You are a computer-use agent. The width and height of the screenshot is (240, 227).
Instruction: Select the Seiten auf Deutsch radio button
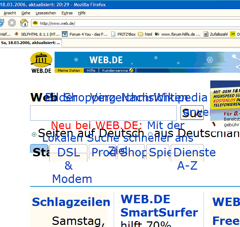pyautogui.click(x=34, y=134)
